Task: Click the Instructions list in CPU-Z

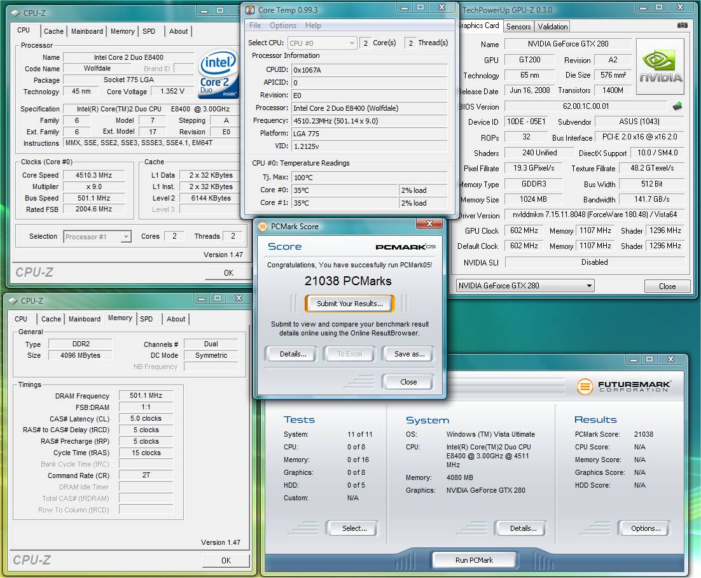Action: [x=152, y=143]
